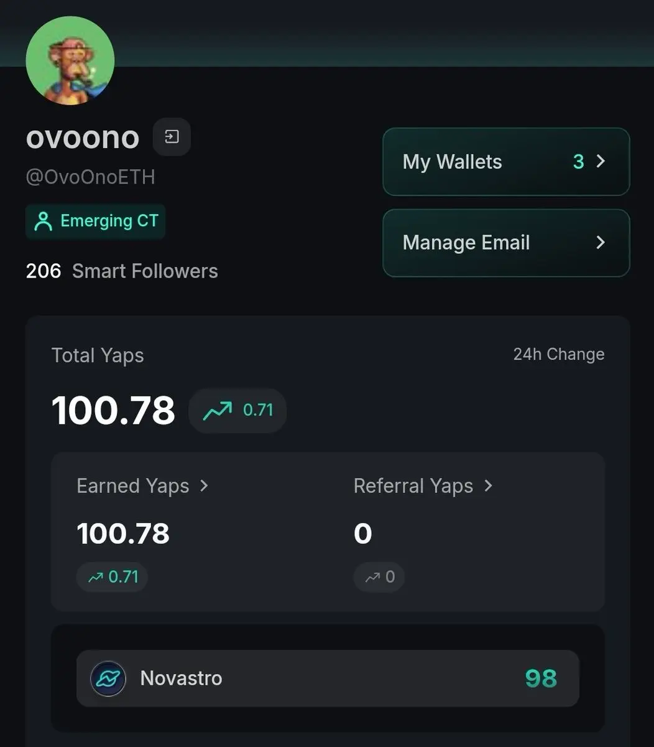Expand the Referral Yaps chevron
This screenshot has width=654, height=747.
tap(488, 486)
